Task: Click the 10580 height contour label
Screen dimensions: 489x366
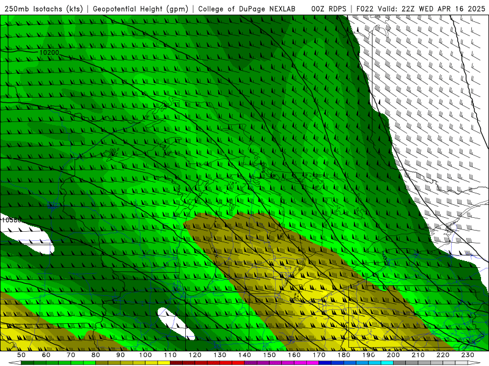Action: pyautogui.click(x=12, y=220)
